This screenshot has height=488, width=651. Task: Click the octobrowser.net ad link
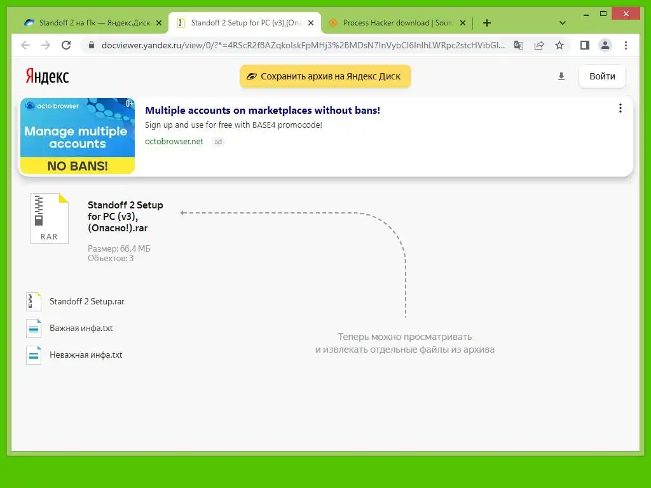tap(174, 142)
